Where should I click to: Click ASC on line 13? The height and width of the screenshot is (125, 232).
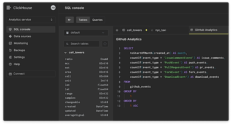tap(135, 106)
